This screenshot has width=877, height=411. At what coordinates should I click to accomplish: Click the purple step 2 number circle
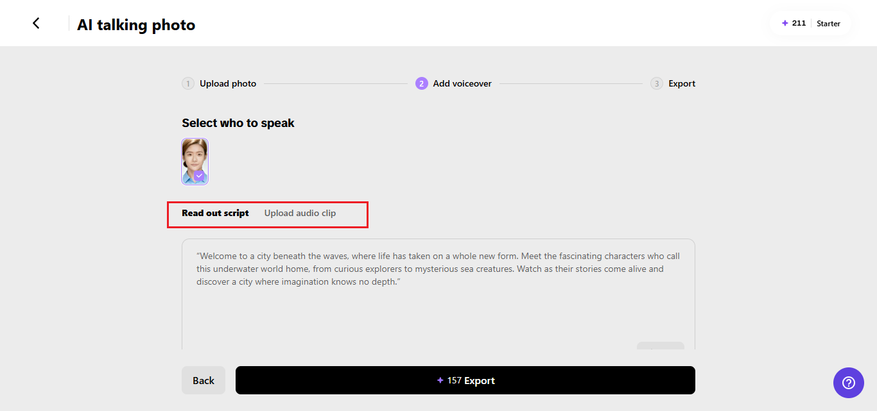point(421,83)
